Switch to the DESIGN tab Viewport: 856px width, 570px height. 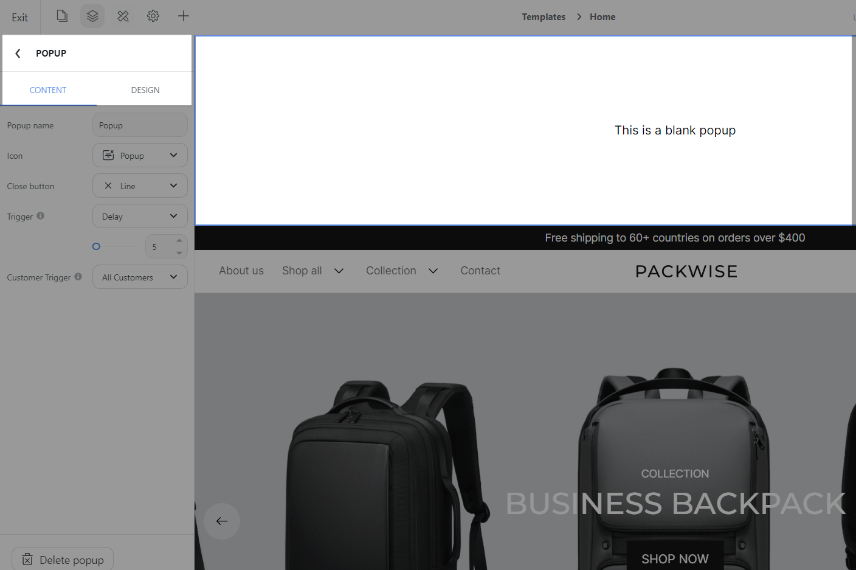point(145,90)
